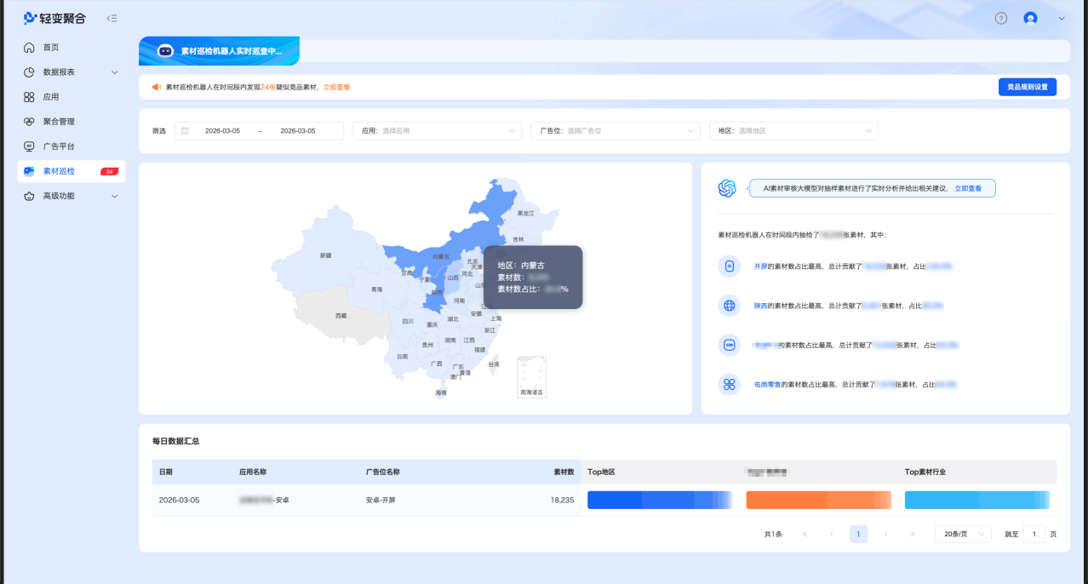Expand the 高级功能 submenu

[x=115, y=196]
